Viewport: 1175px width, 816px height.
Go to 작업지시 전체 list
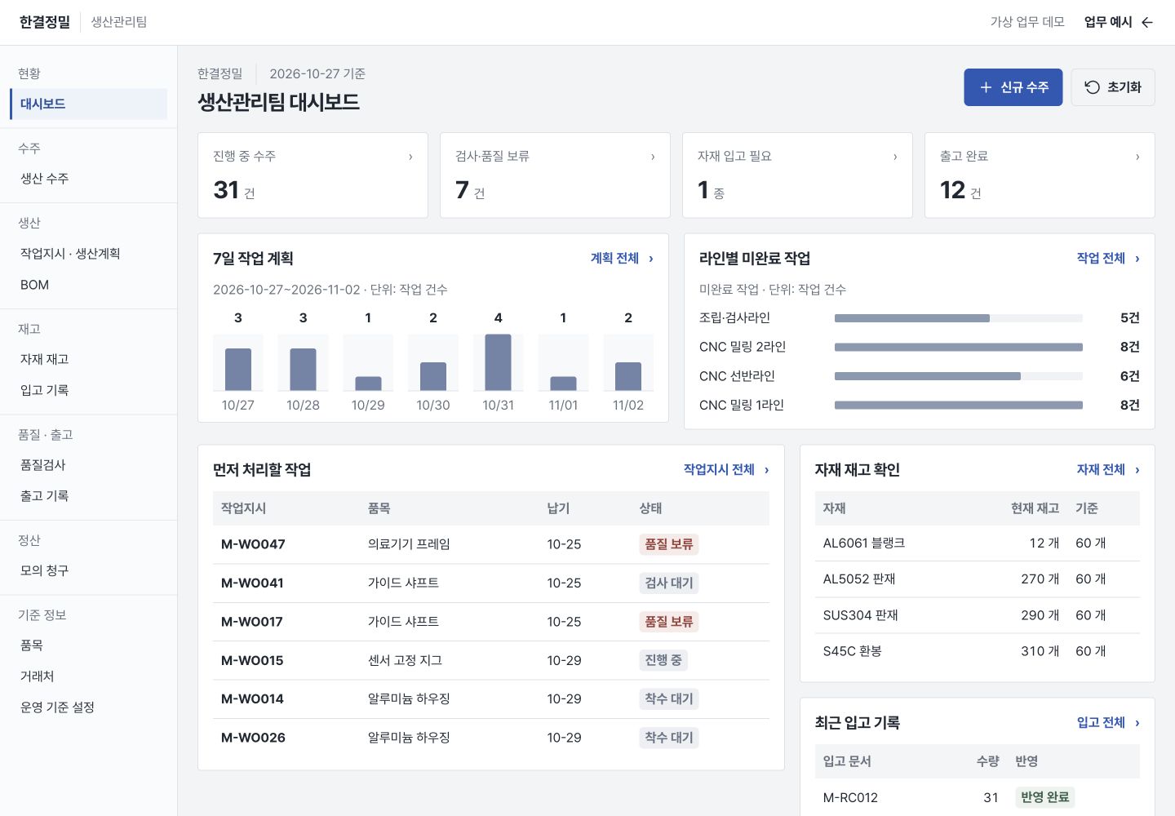click(x=726, y=470)
